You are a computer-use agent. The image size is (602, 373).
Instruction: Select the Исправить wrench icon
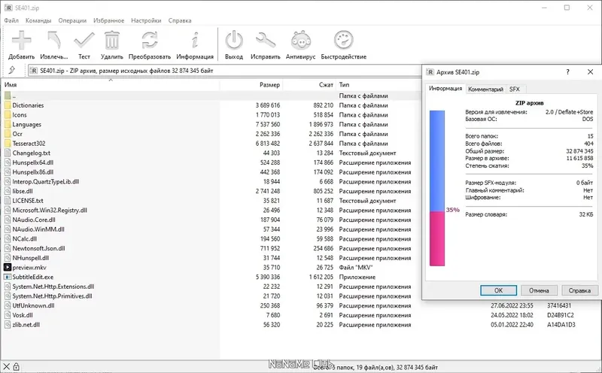pyautogui.click(x=266, y=41)
